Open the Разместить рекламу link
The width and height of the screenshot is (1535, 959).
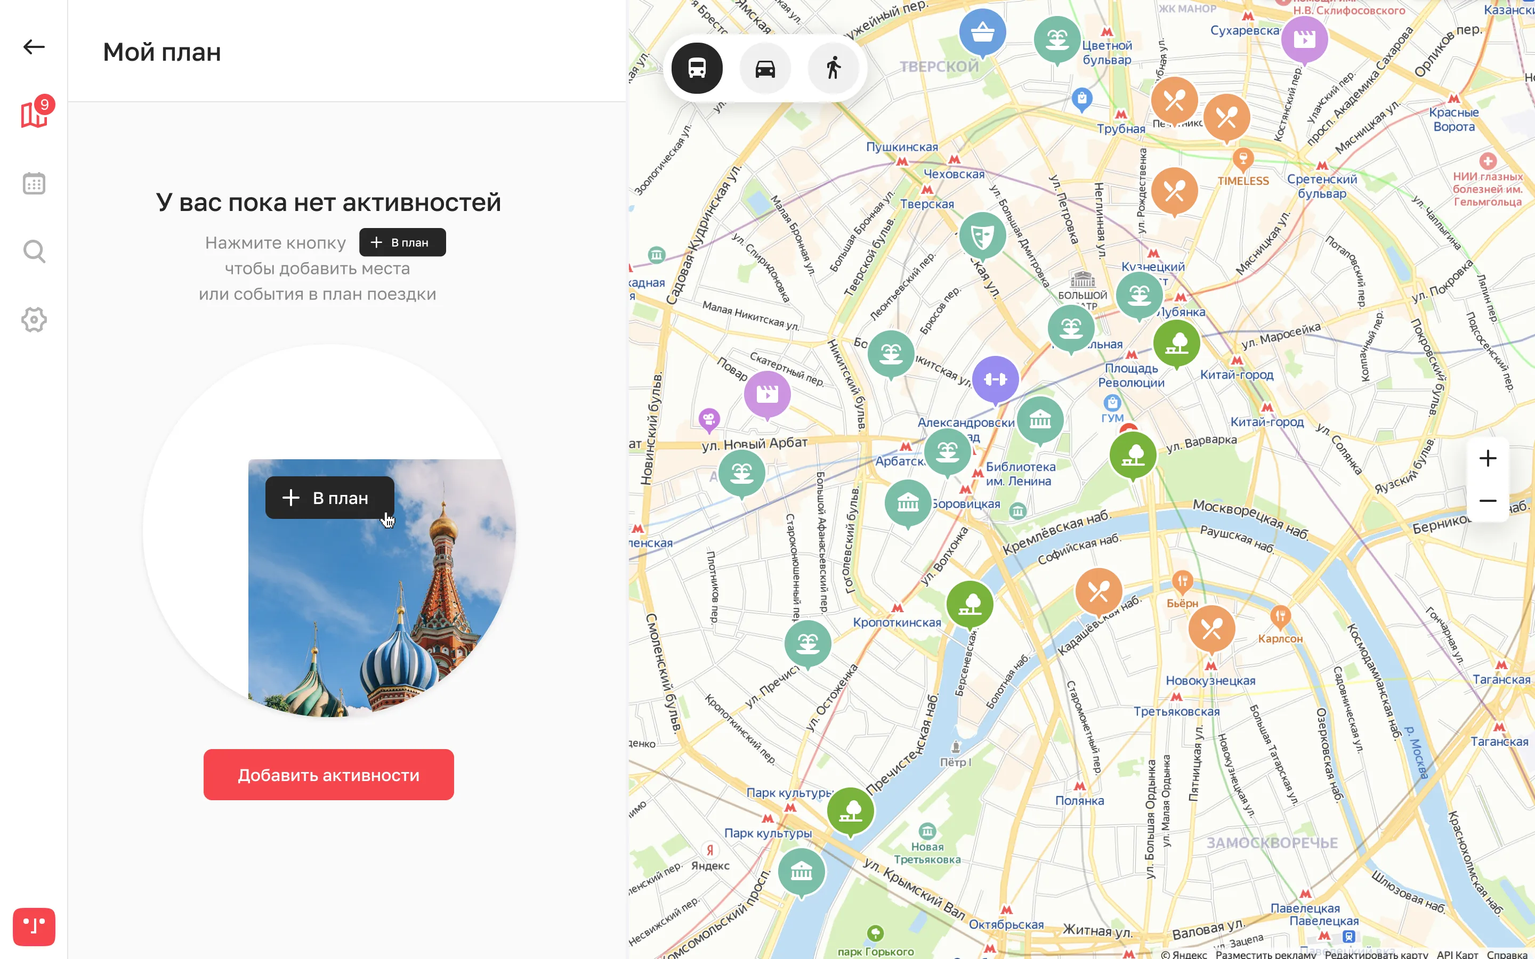pos(1265,954)
